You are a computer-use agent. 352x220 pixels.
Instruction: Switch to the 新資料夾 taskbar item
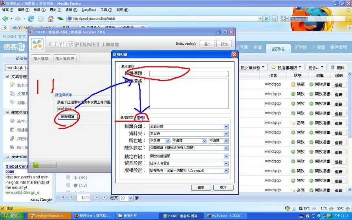click(x=137, y=216)
